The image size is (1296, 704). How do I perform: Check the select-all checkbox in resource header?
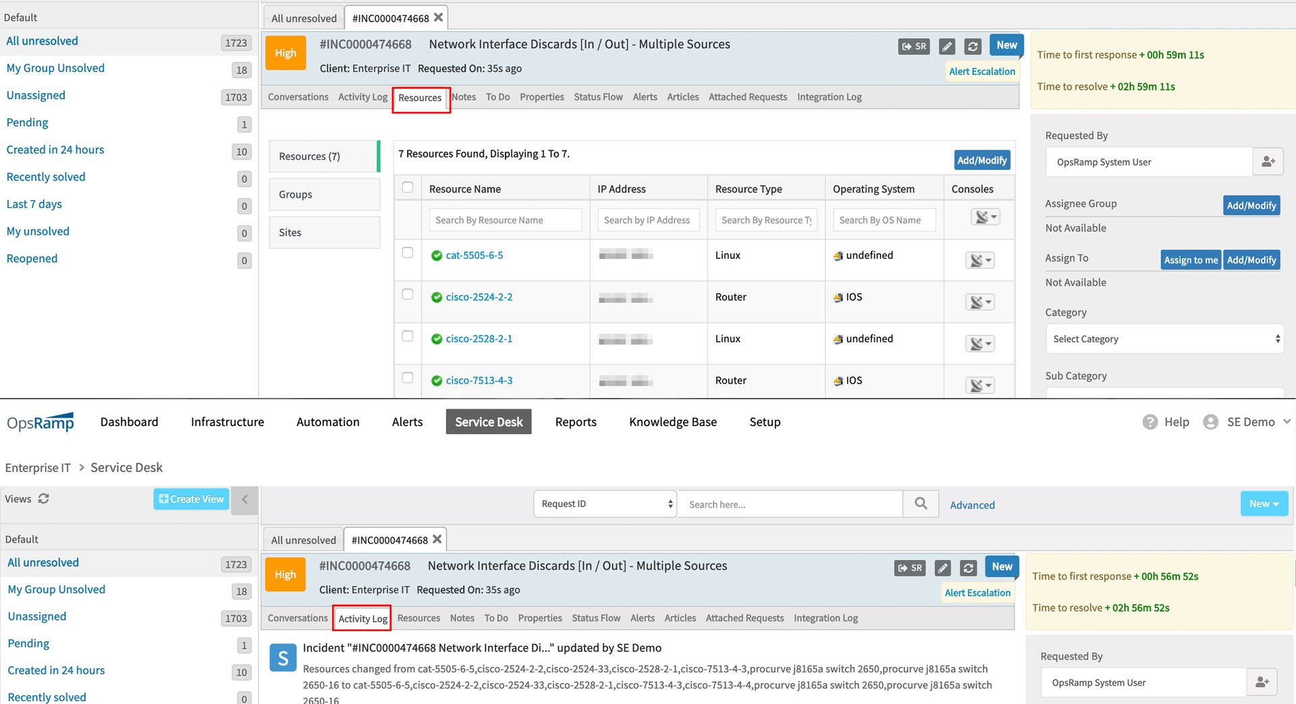coord(408,188)
